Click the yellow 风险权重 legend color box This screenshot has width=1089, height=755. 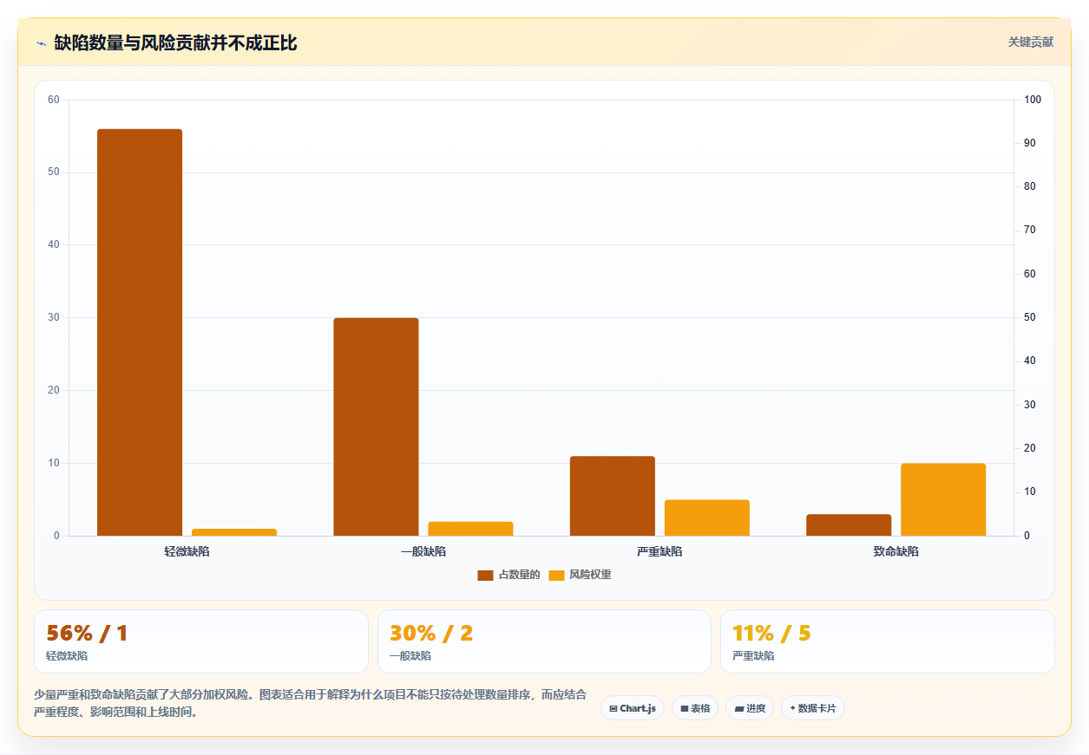click(x=556, y=576)
